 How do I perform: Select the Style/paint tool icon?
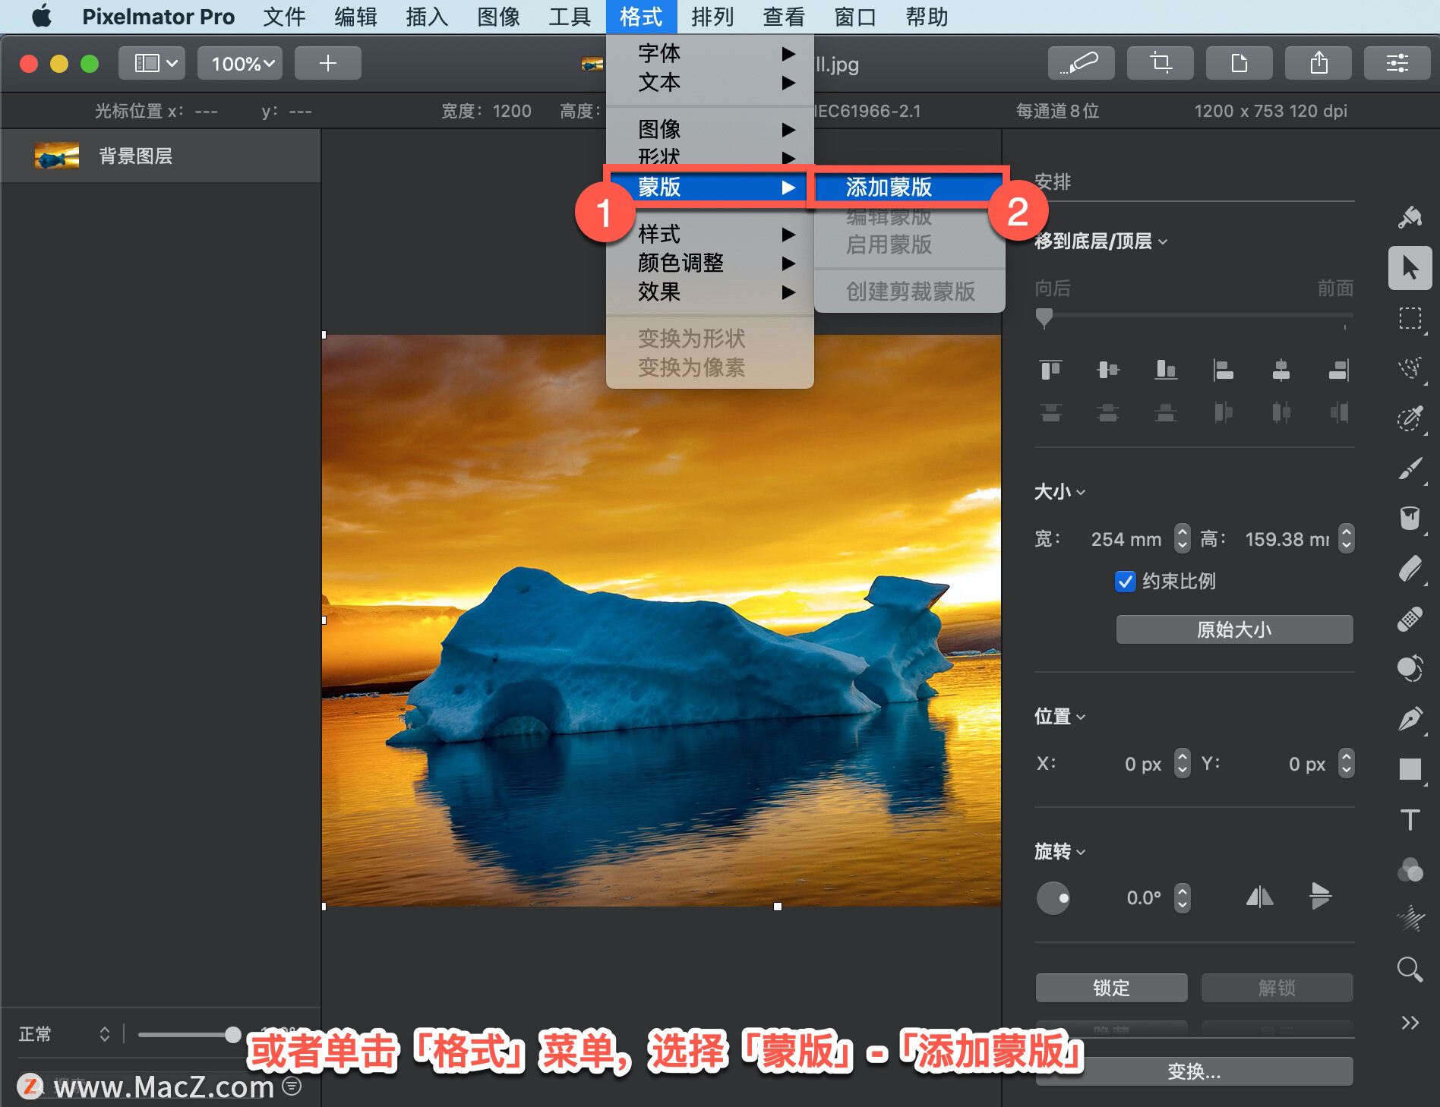[x=1410, y=218]
